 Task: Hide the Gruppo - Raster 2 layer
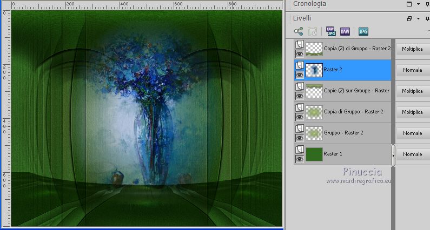click(300, 138)
